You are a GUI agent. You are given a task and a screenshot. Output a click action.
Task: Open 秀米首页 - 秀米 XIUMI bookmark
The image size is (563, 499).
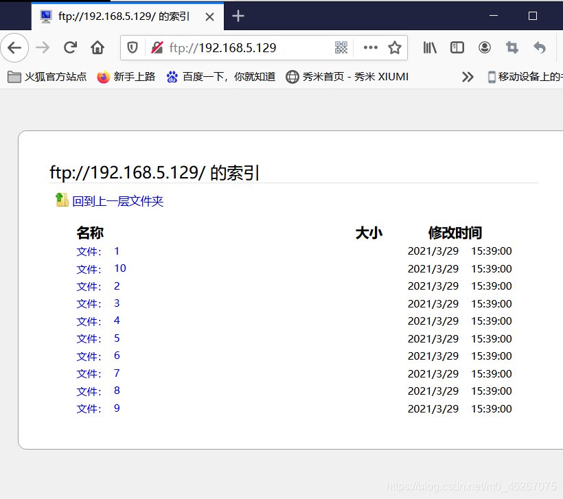(347, 77)
